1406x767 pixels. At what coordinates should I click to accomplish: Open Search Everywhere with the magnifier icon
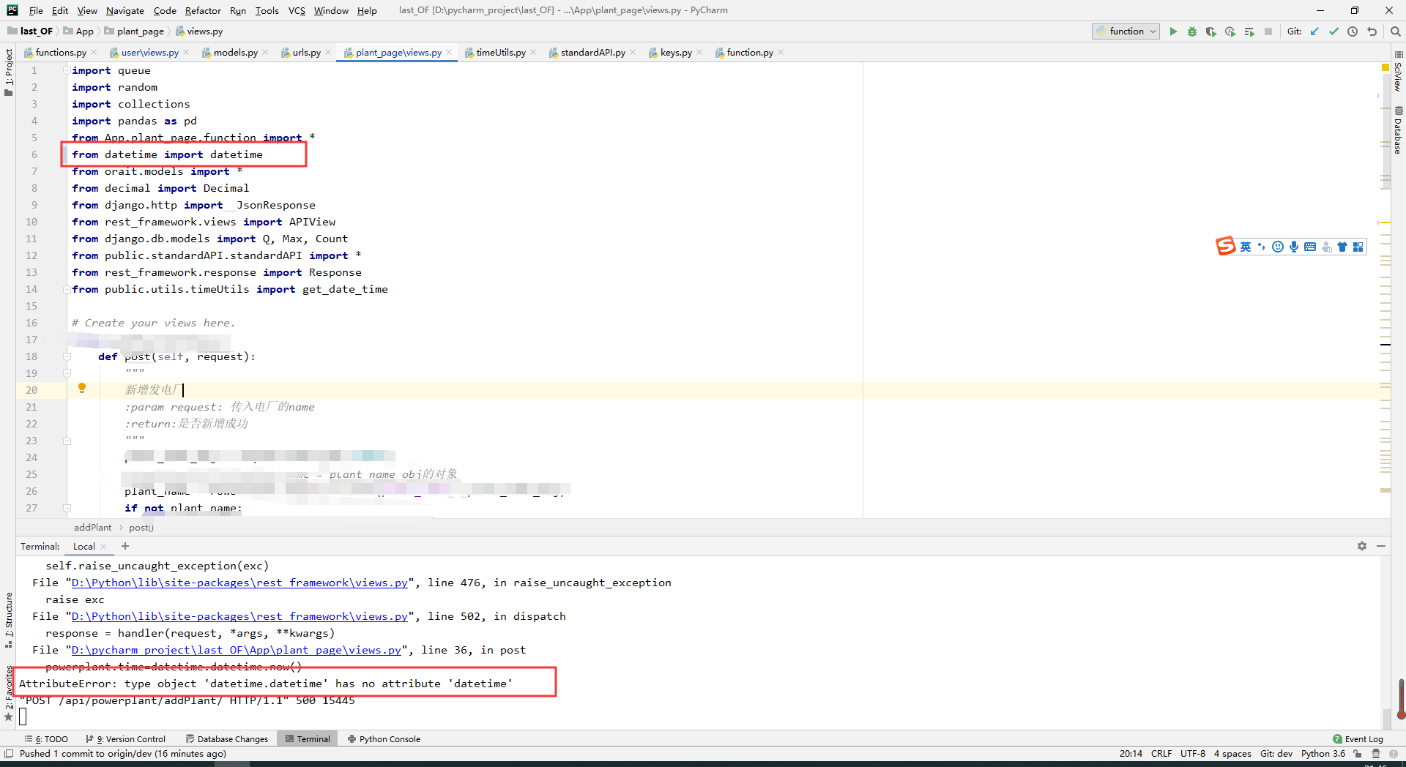tap(1396, 31)
